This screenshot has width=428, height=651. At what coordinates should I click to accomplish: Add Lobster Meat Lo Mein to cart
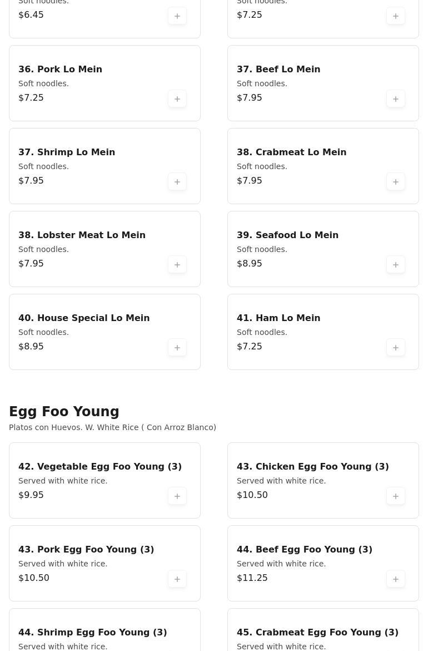coord(177,265)
